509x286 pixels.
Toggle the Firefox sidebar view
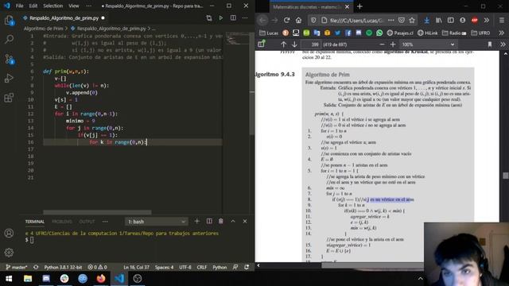(451, 20)
